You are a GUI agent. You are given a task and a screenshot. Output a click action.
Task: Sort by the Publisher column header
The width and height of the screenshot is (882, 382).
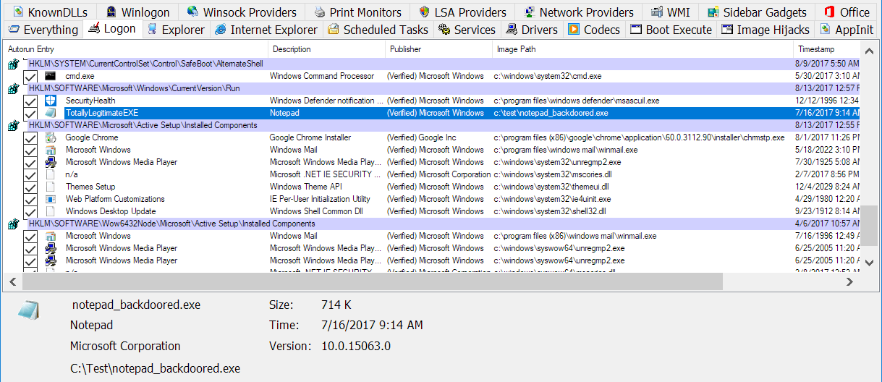pos(405,49)
